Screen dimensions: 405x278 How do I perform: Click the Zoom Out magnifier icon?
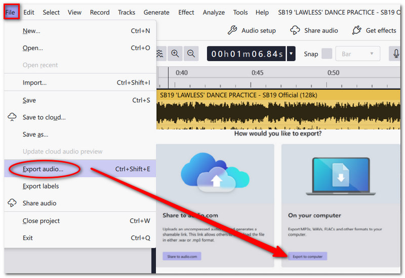[191, 54]
